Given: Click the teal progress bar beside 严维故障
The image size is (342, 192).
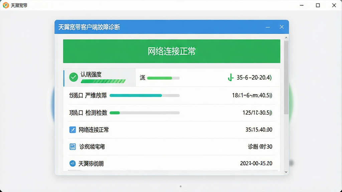Looking at the screenshot, I should coord(145,95).
